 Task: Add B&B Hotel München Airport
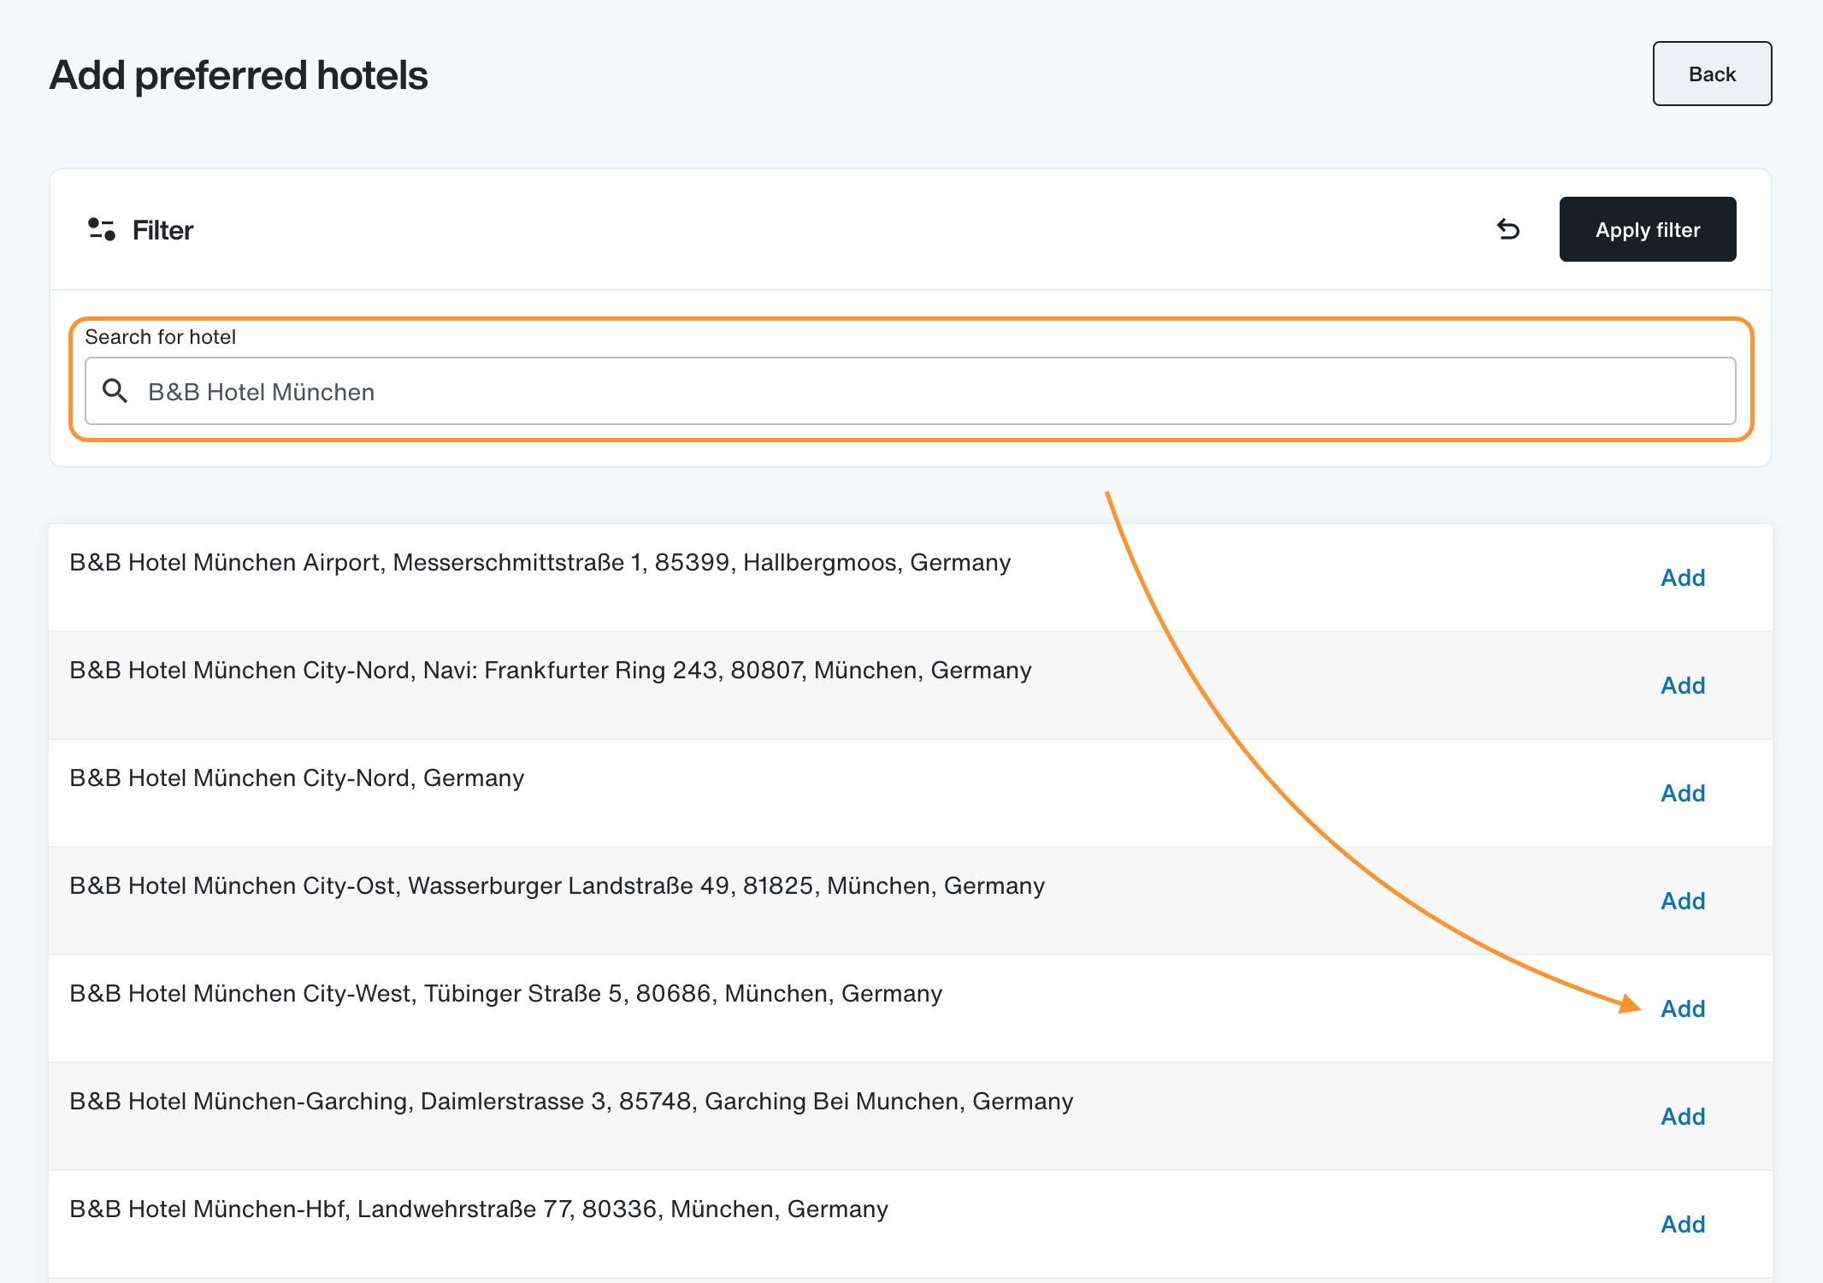point(1683,577)
